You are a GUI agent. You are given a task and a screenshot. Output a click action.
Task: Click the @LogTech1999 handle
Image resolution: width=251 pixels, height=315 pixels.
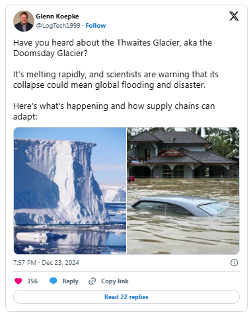[58, 26]
